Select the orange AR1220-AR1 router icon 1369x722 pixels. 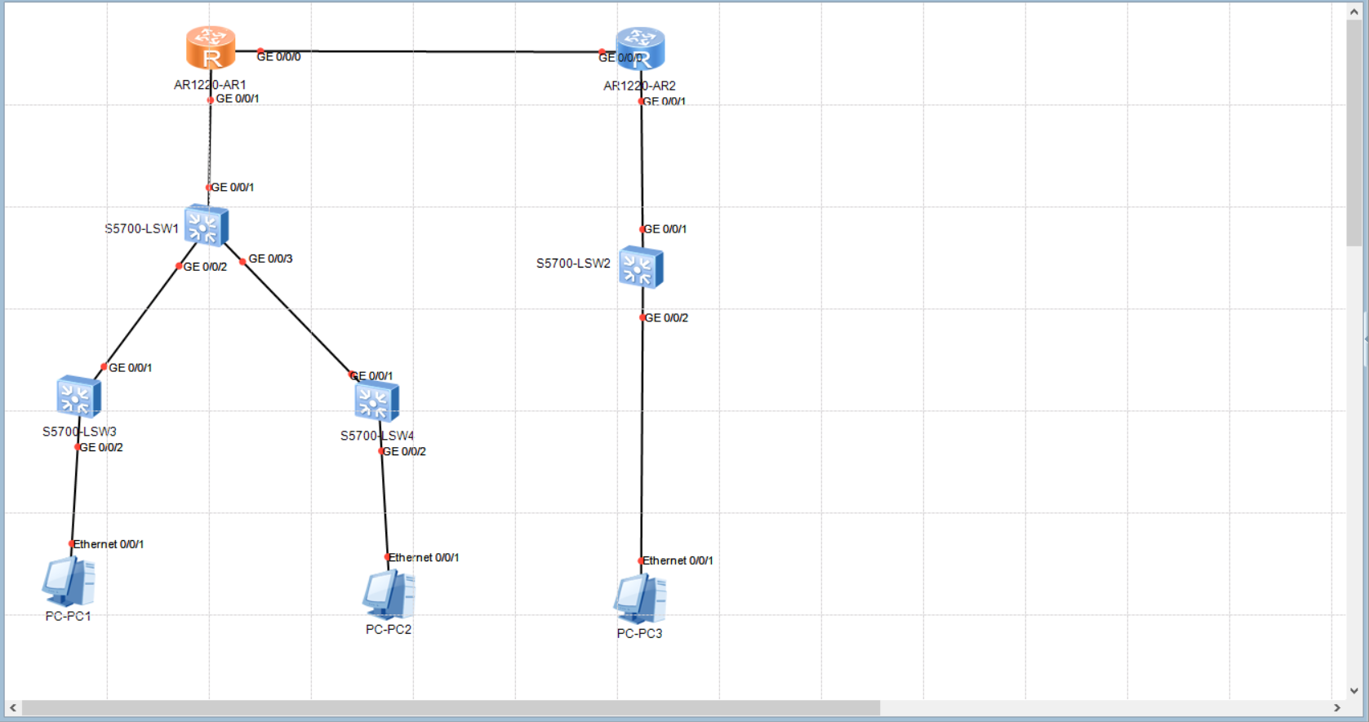[211, 47]
